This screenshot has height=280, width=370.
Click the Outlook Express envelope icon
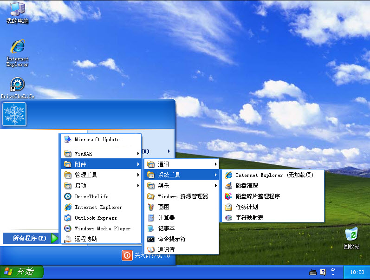(x=68, y=218)
